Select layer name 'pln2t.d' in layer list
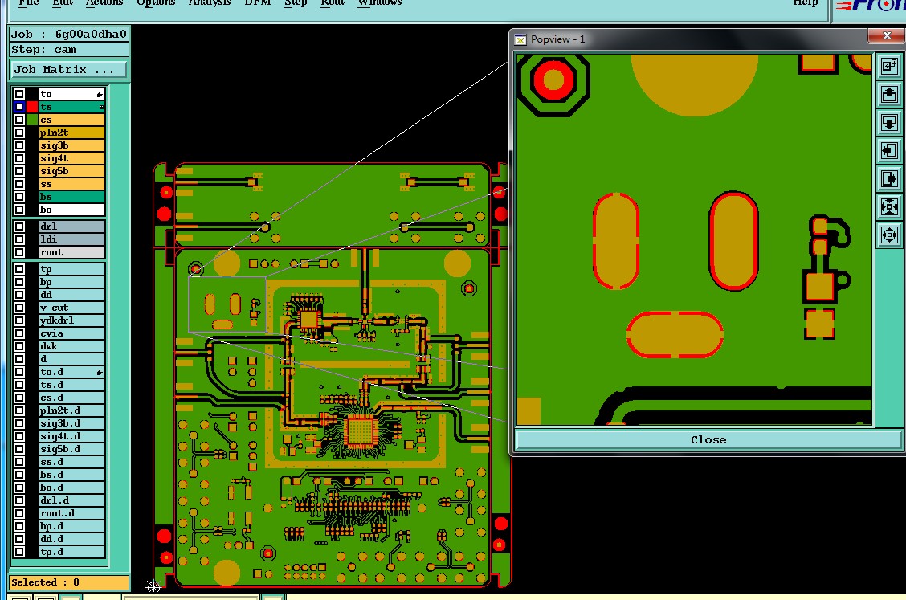Viewport: 906px width, 600px height. (x=71, y=410)
